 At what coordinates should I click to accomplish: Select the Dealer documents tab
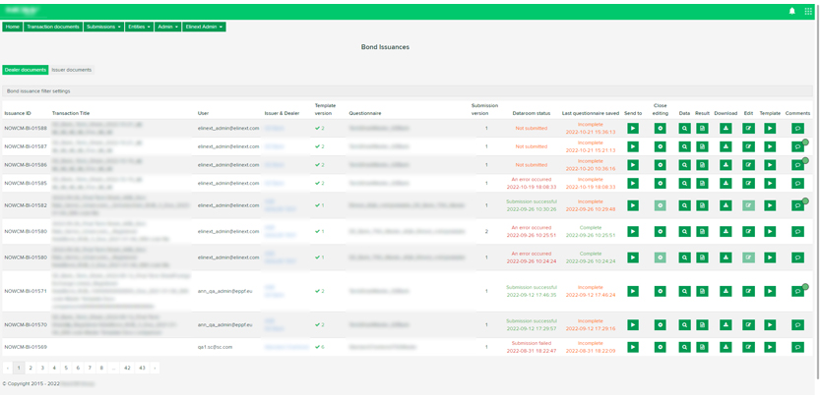26,70
